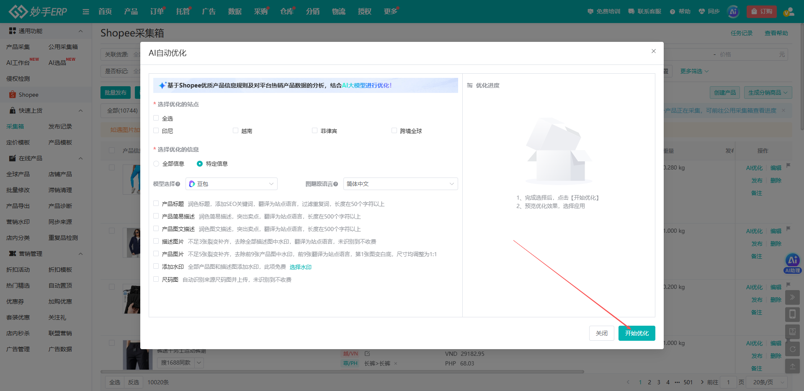
Task: Open the floating AI助理 icon
Action: 793,264
